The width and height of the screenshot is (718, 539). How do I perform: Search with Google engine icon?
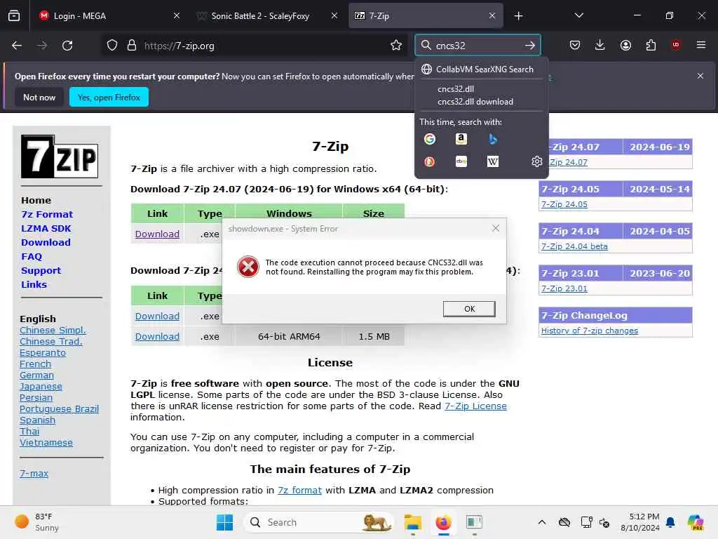coord(430,139)
